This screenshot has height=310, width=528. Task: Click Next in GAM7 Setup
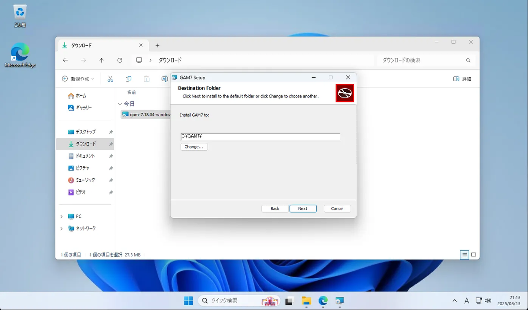click(303, 208)
